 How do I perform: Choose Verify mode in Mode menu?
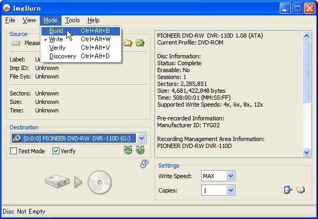coord(81,48)
